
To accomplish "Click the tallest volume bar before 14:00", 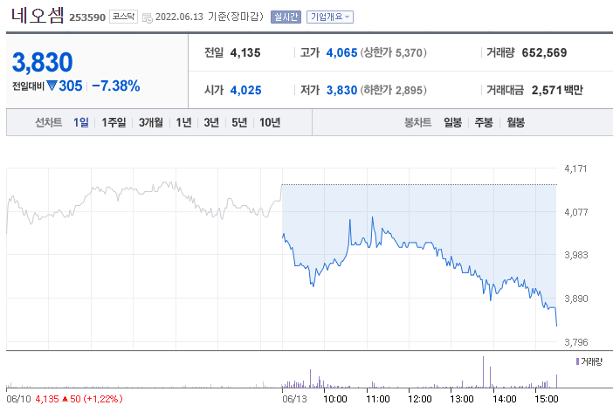I will [x=483, y=372].
